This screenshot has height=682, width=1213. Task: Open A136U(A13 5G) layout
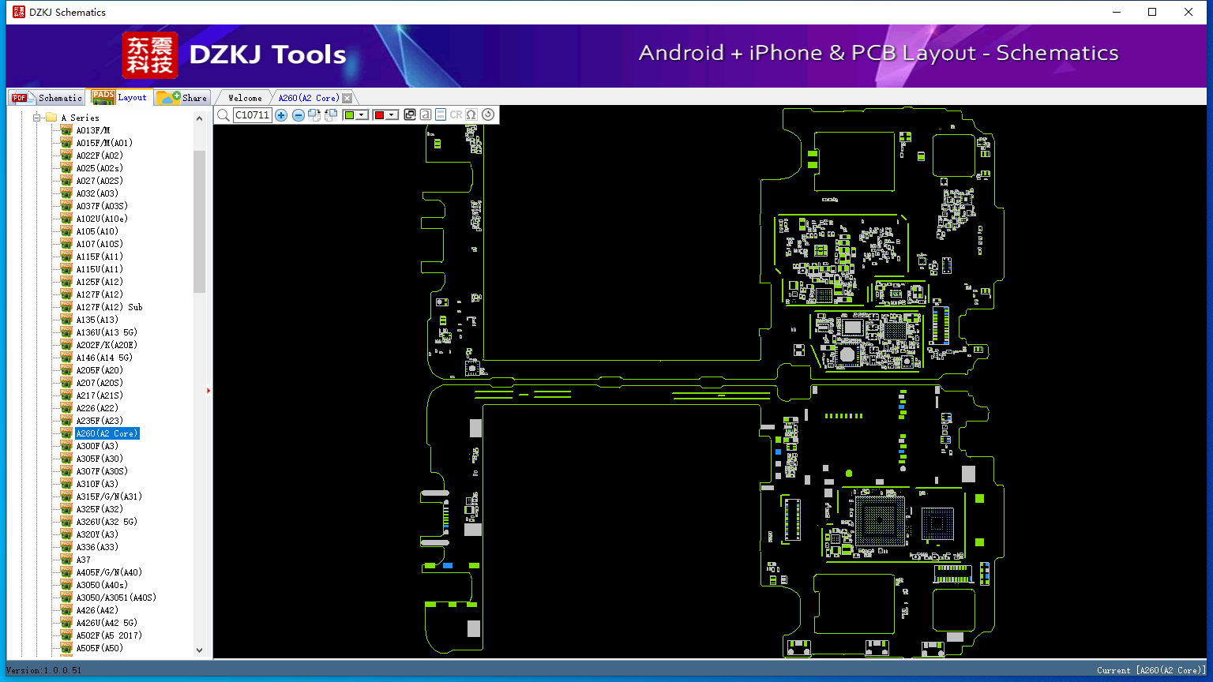tap(107, 332)
